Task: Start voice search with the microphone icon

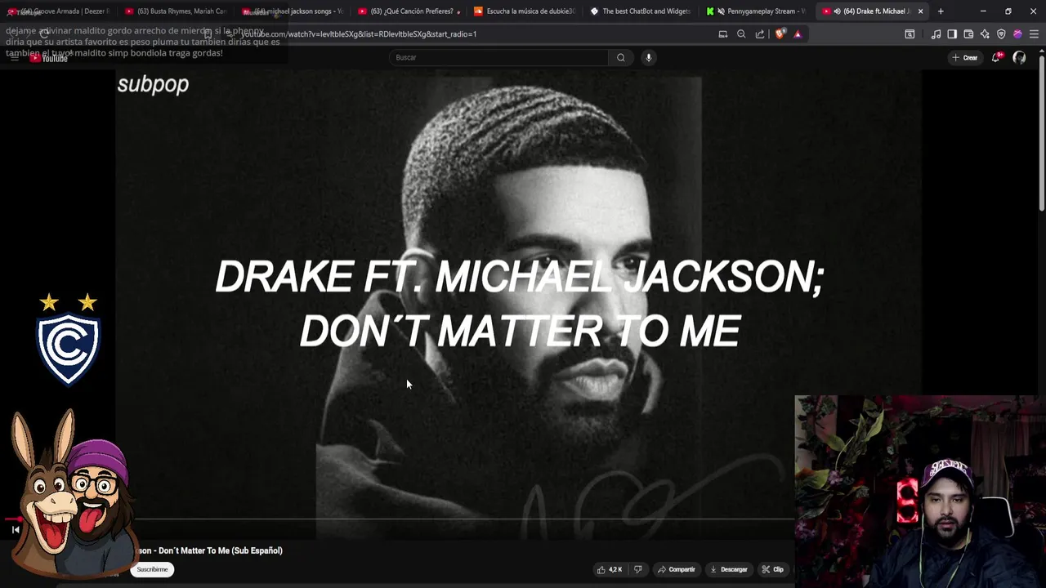Action: [648, 57]
